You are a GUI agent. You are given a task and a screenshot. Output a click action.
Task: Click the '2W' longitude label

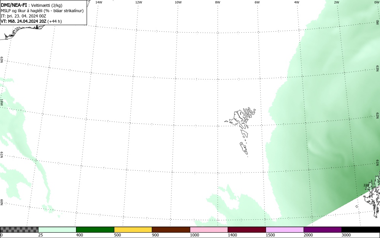click(336, 2)
